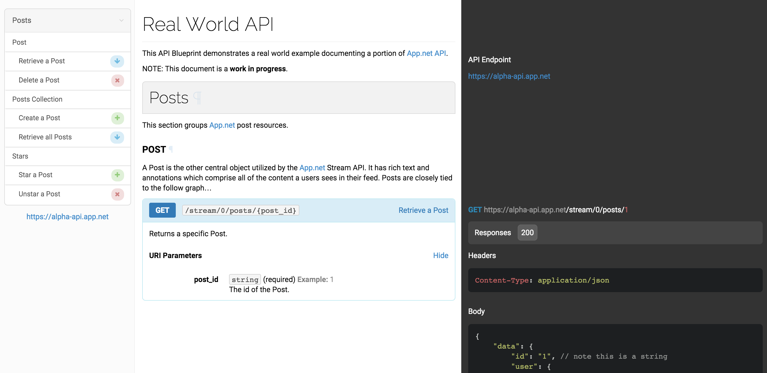Select the 200 response tab
This screenshot has height=373, width=767.
coord(527,233)
